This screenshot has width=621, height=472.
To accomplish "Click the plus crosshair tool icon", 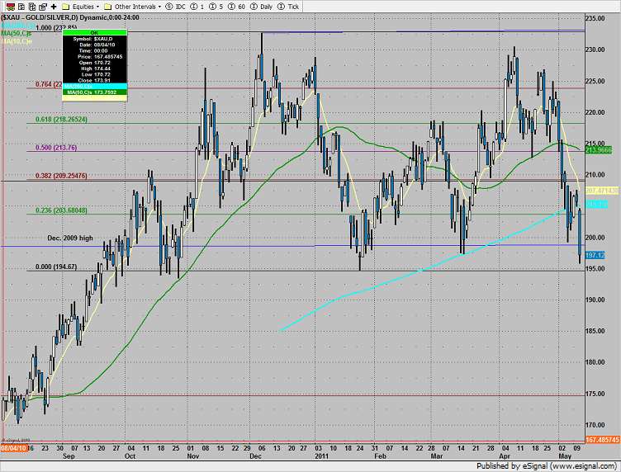I will (54, 7).
